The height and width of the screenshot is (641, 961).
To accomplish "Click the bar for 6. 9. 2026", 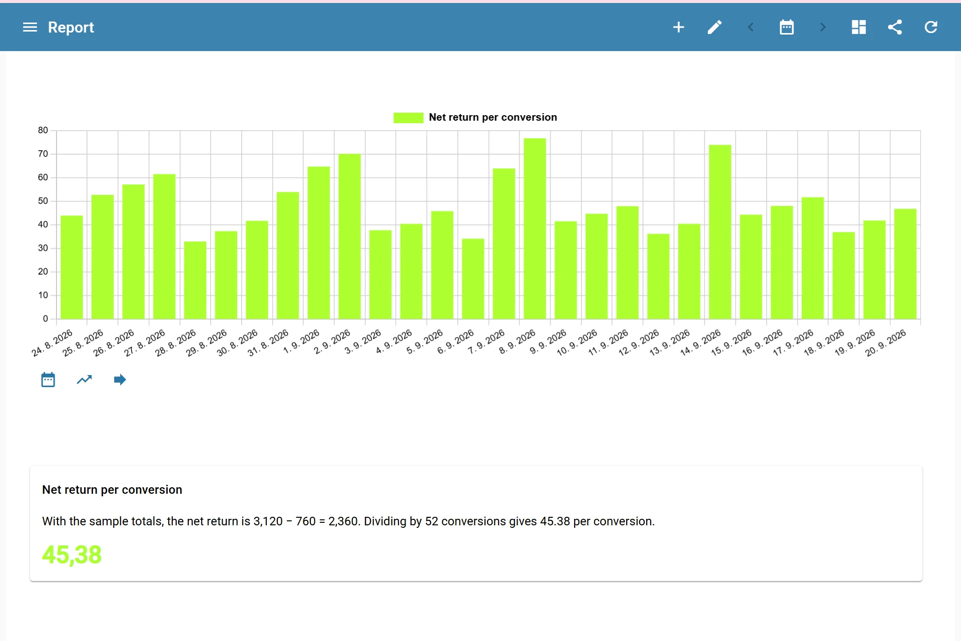I will pyautogui.click(x=473, y=279).
